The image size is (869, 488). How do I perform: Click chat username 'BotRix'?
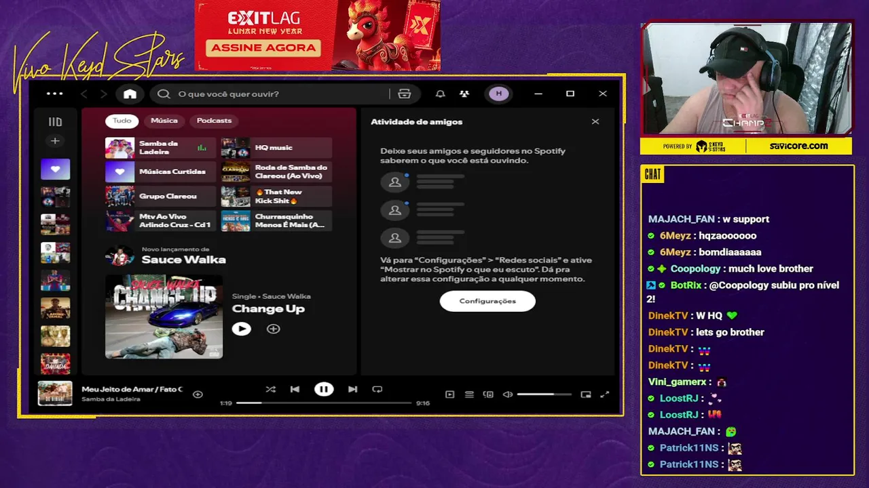[x=686, y=285]
